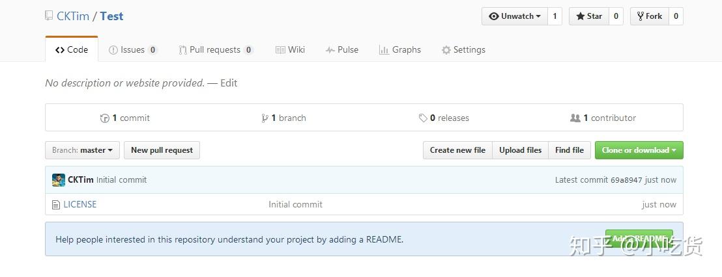
Task: Click the tag icon next to 0 releases
Action: (423, 118)
